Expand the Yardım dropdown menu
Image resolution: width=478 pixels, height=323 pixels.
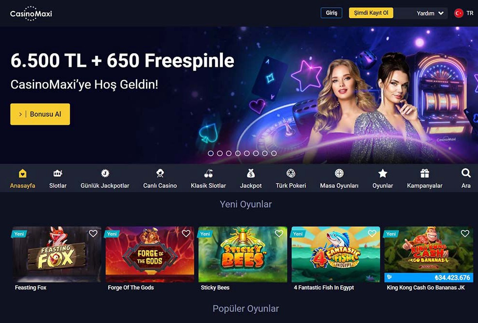pyautogui.click(x=430, y=13)
